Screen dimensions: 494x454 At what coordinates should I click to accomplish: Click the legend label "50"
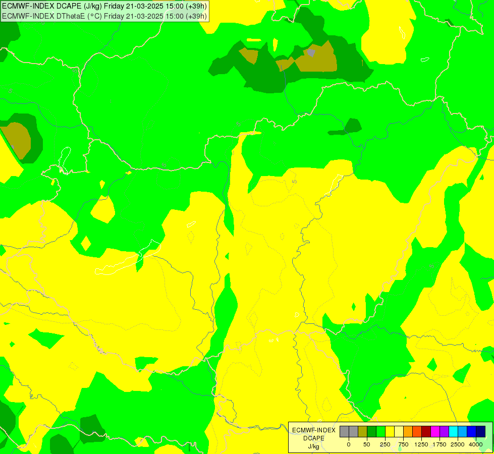367,444
